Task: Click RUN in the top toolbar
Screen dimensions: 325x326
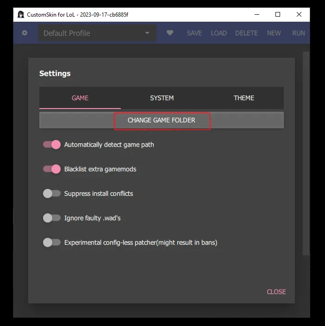Action: click(x=299, y=33)
